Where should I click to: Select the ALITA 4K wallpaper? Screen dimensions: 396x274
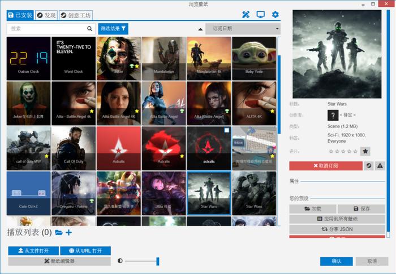pos(254,103)
